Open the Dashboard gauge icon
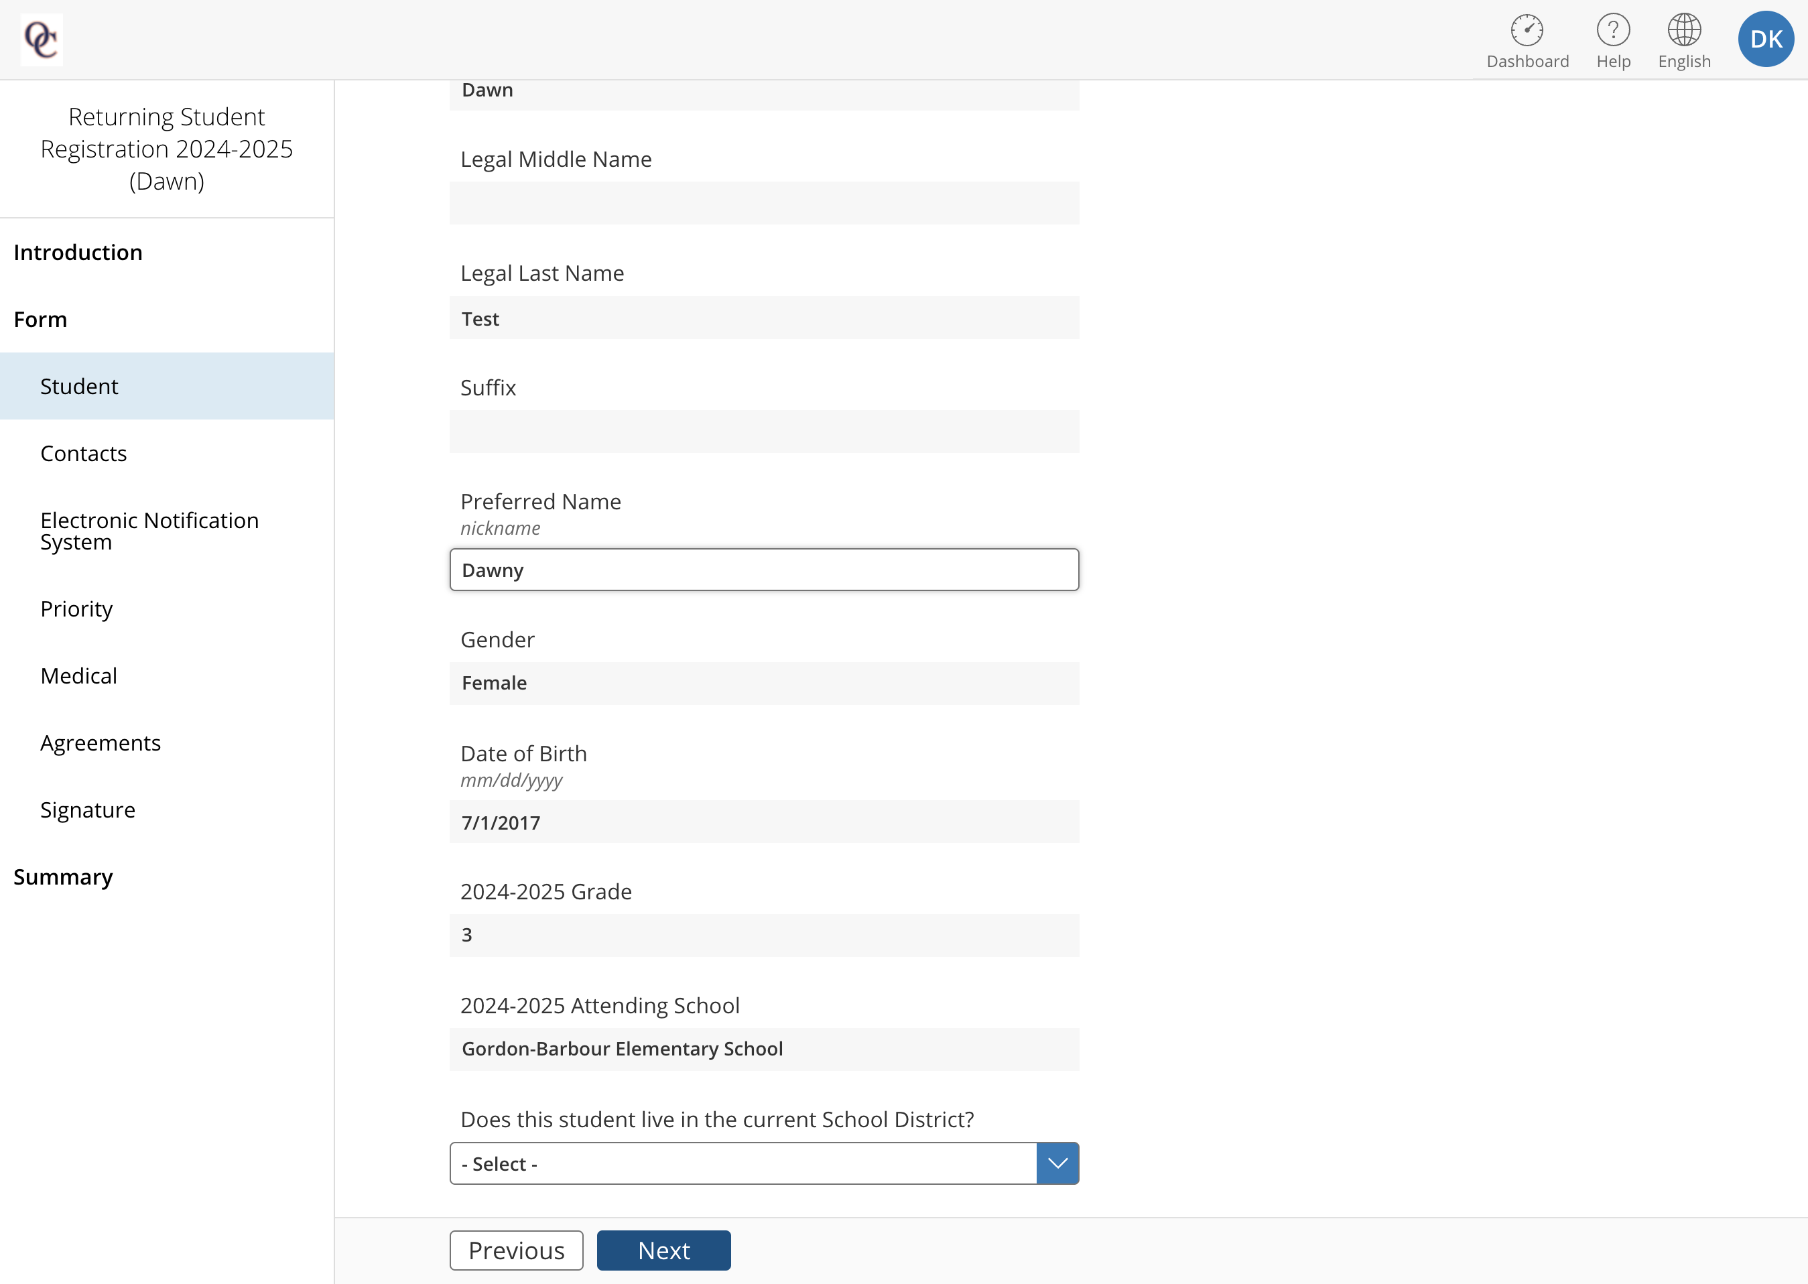This screenshot has width=1808, height=1284. (1527, 31)
